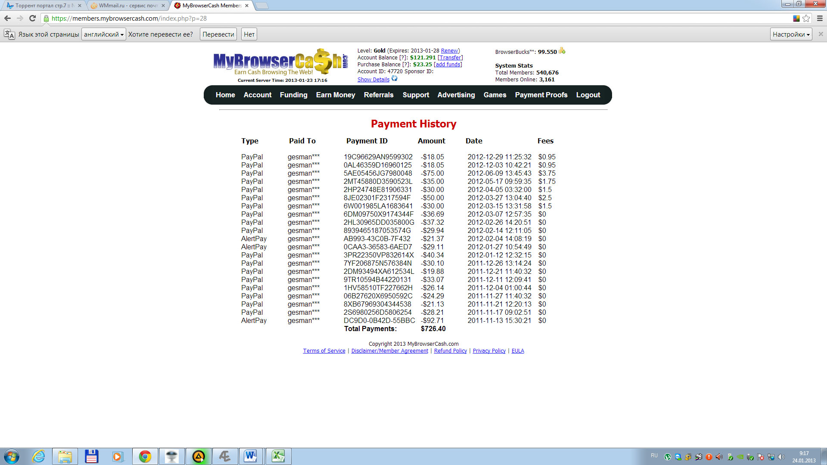Open the Advertising menu item
827x465 pixels.
pyautogui.click(x=456, y=95)
